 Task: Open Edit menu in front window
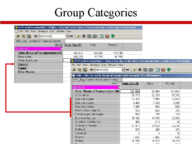[x=79, y=65]
